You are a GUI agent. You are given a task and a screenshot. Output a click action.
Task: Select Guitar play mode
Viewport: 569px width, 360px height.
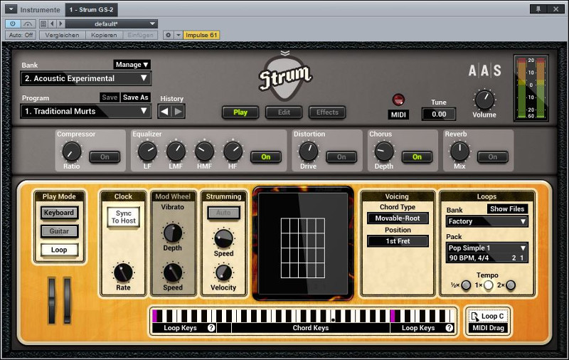[59, 231]
